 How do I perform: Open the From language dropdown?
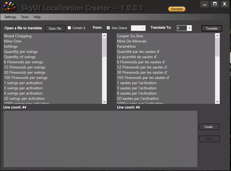click(138, 28)
